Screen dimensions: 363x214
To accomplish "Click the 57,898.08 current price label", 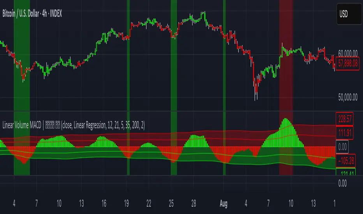I will click(x=347, y=63).
